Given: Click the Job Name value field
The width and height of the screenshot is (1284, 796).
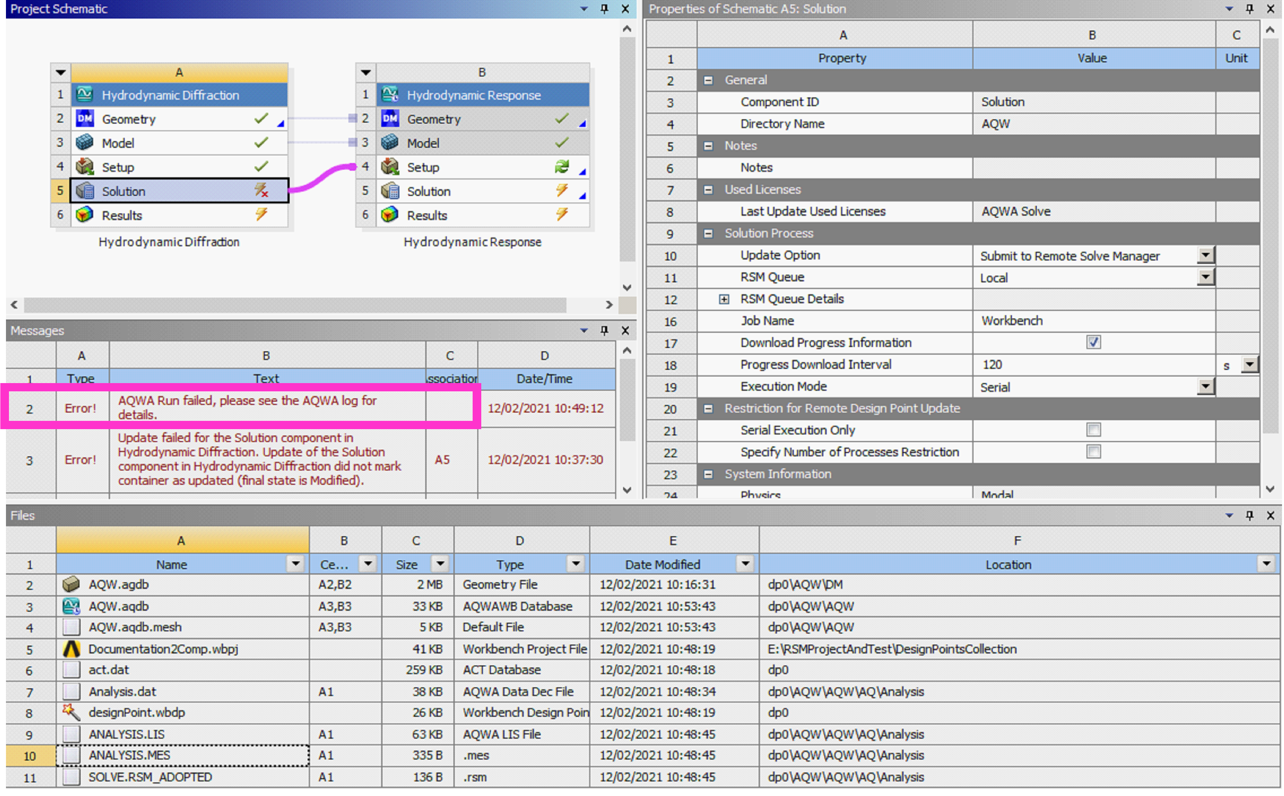Looking at the screenshot, I should point(1094,320).
